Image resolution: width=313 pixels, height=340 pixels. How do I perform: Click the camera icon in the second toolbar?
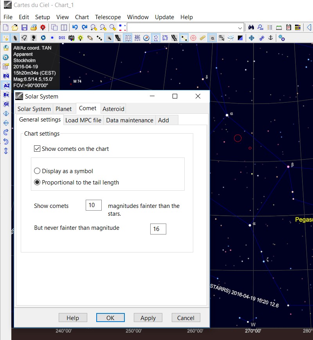pyautogui.click(x=71, y=38)
